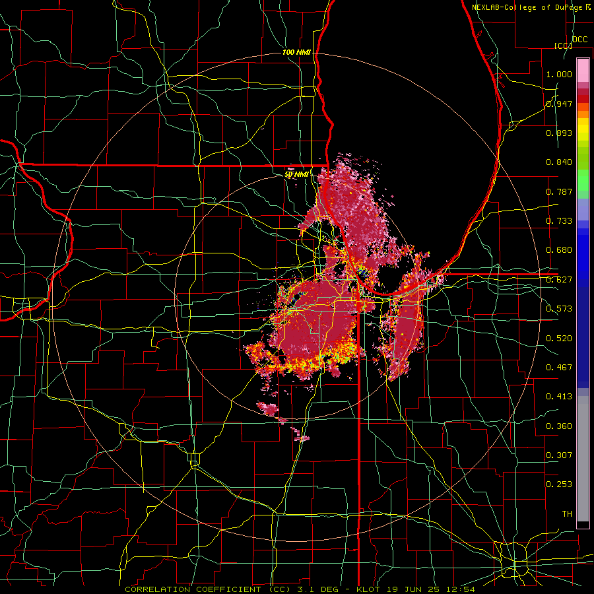Click the 0.787 scale value
Image resolution: width=594 pixels, height=594 pixels.
point(559,191)
